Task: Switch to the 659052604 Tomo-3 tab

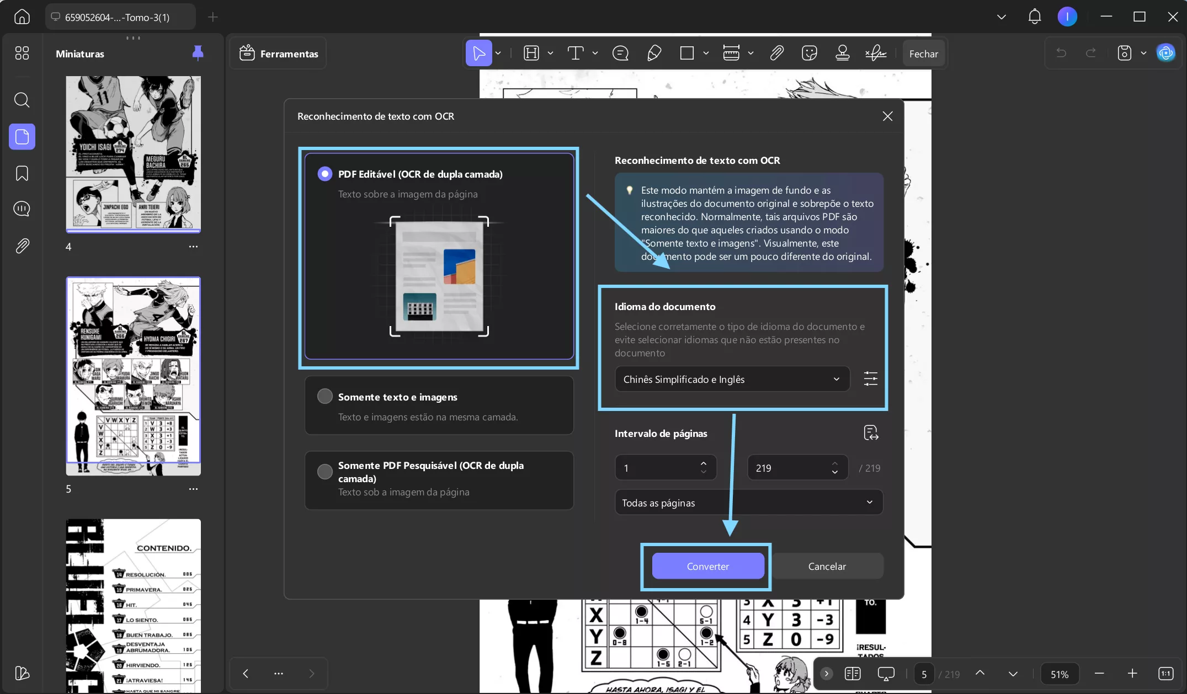Action: point(117,17)
